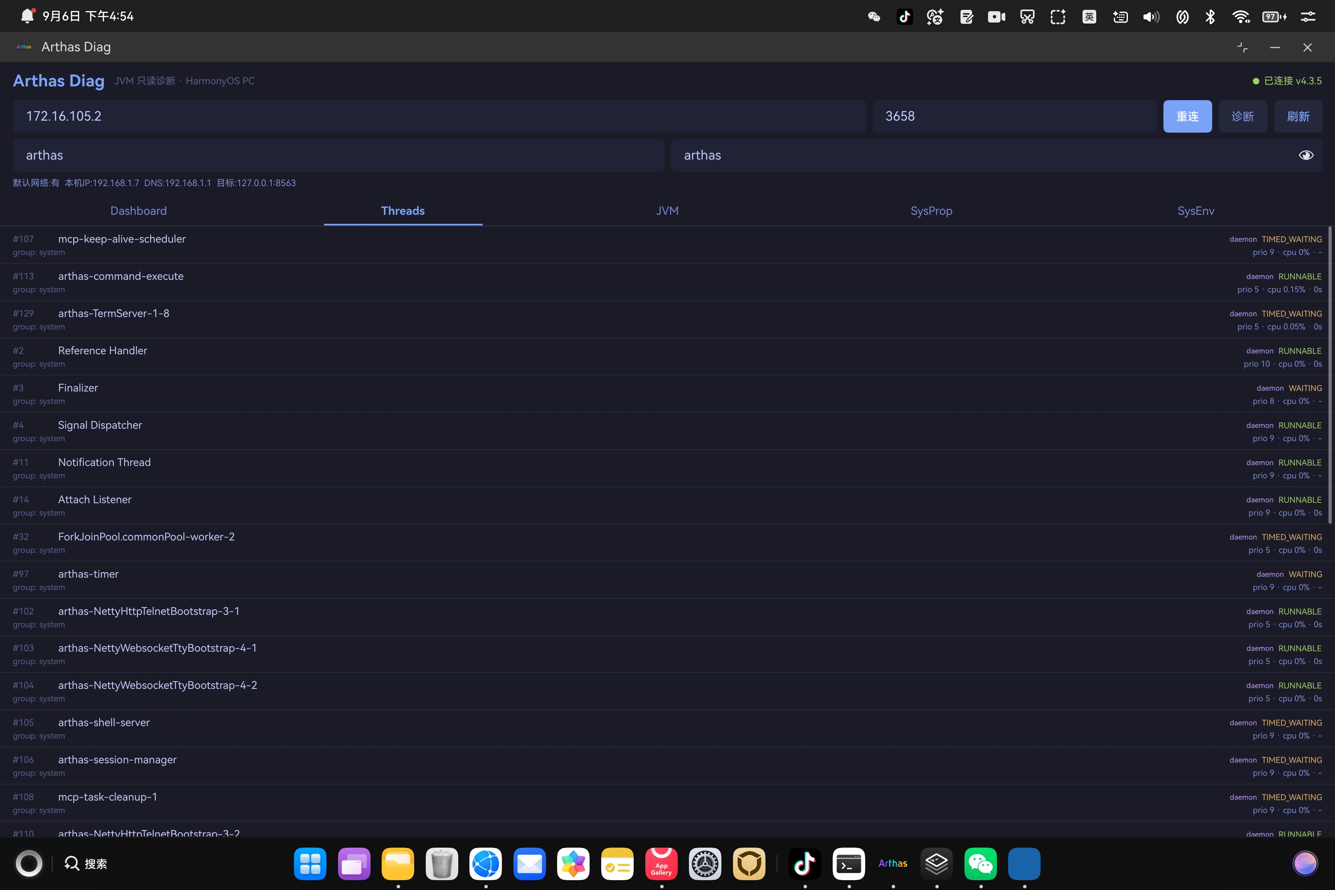Open the Trash bin dock icon
Viewport: 1335px width, 890px height.
coord(442,864)
